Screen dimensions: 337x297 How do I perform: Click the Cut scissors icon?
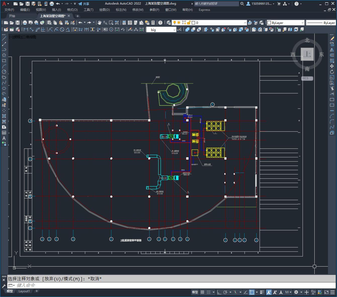coord(50,23)
